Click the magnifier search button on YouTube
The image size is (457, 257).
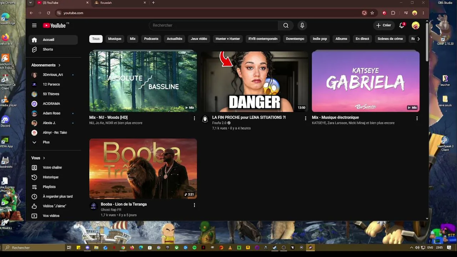pos(286,25)
